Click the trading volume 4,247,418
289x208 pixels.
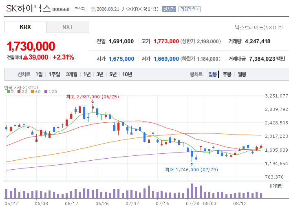258,41
